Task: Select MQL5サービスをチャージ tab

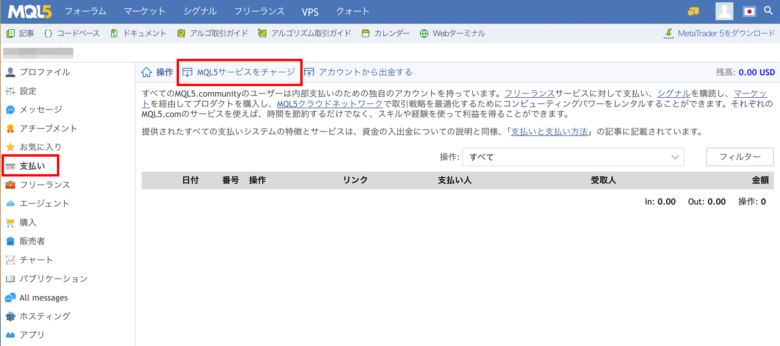Action: (239, 72)
